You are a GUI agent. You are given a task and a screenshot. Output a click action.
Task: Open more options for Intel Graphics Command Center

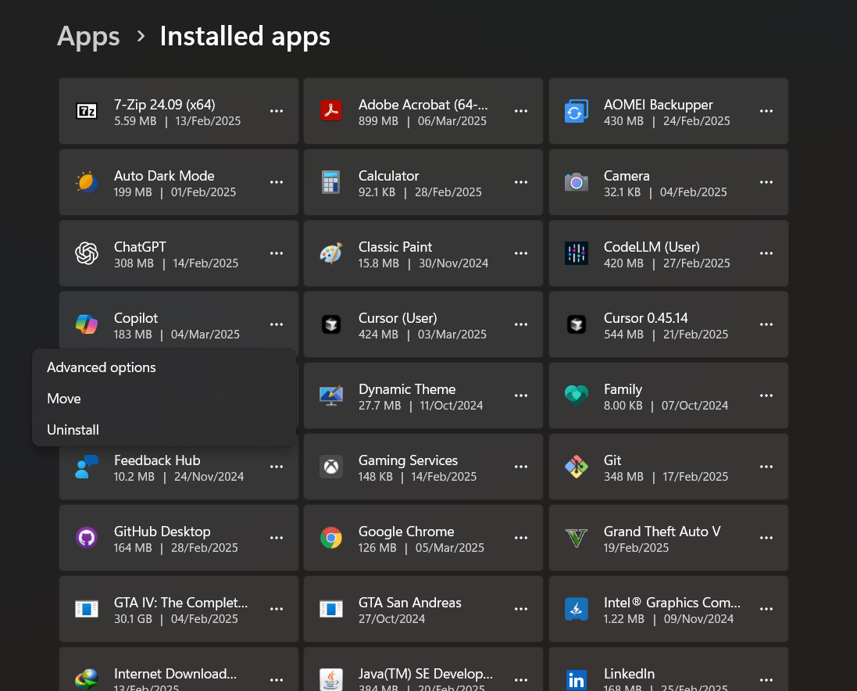766,608
